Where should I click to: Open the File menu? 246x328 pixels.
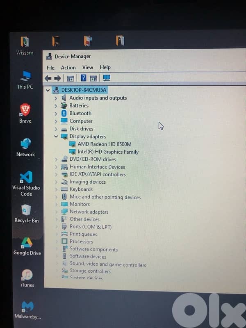coord(50,68)
